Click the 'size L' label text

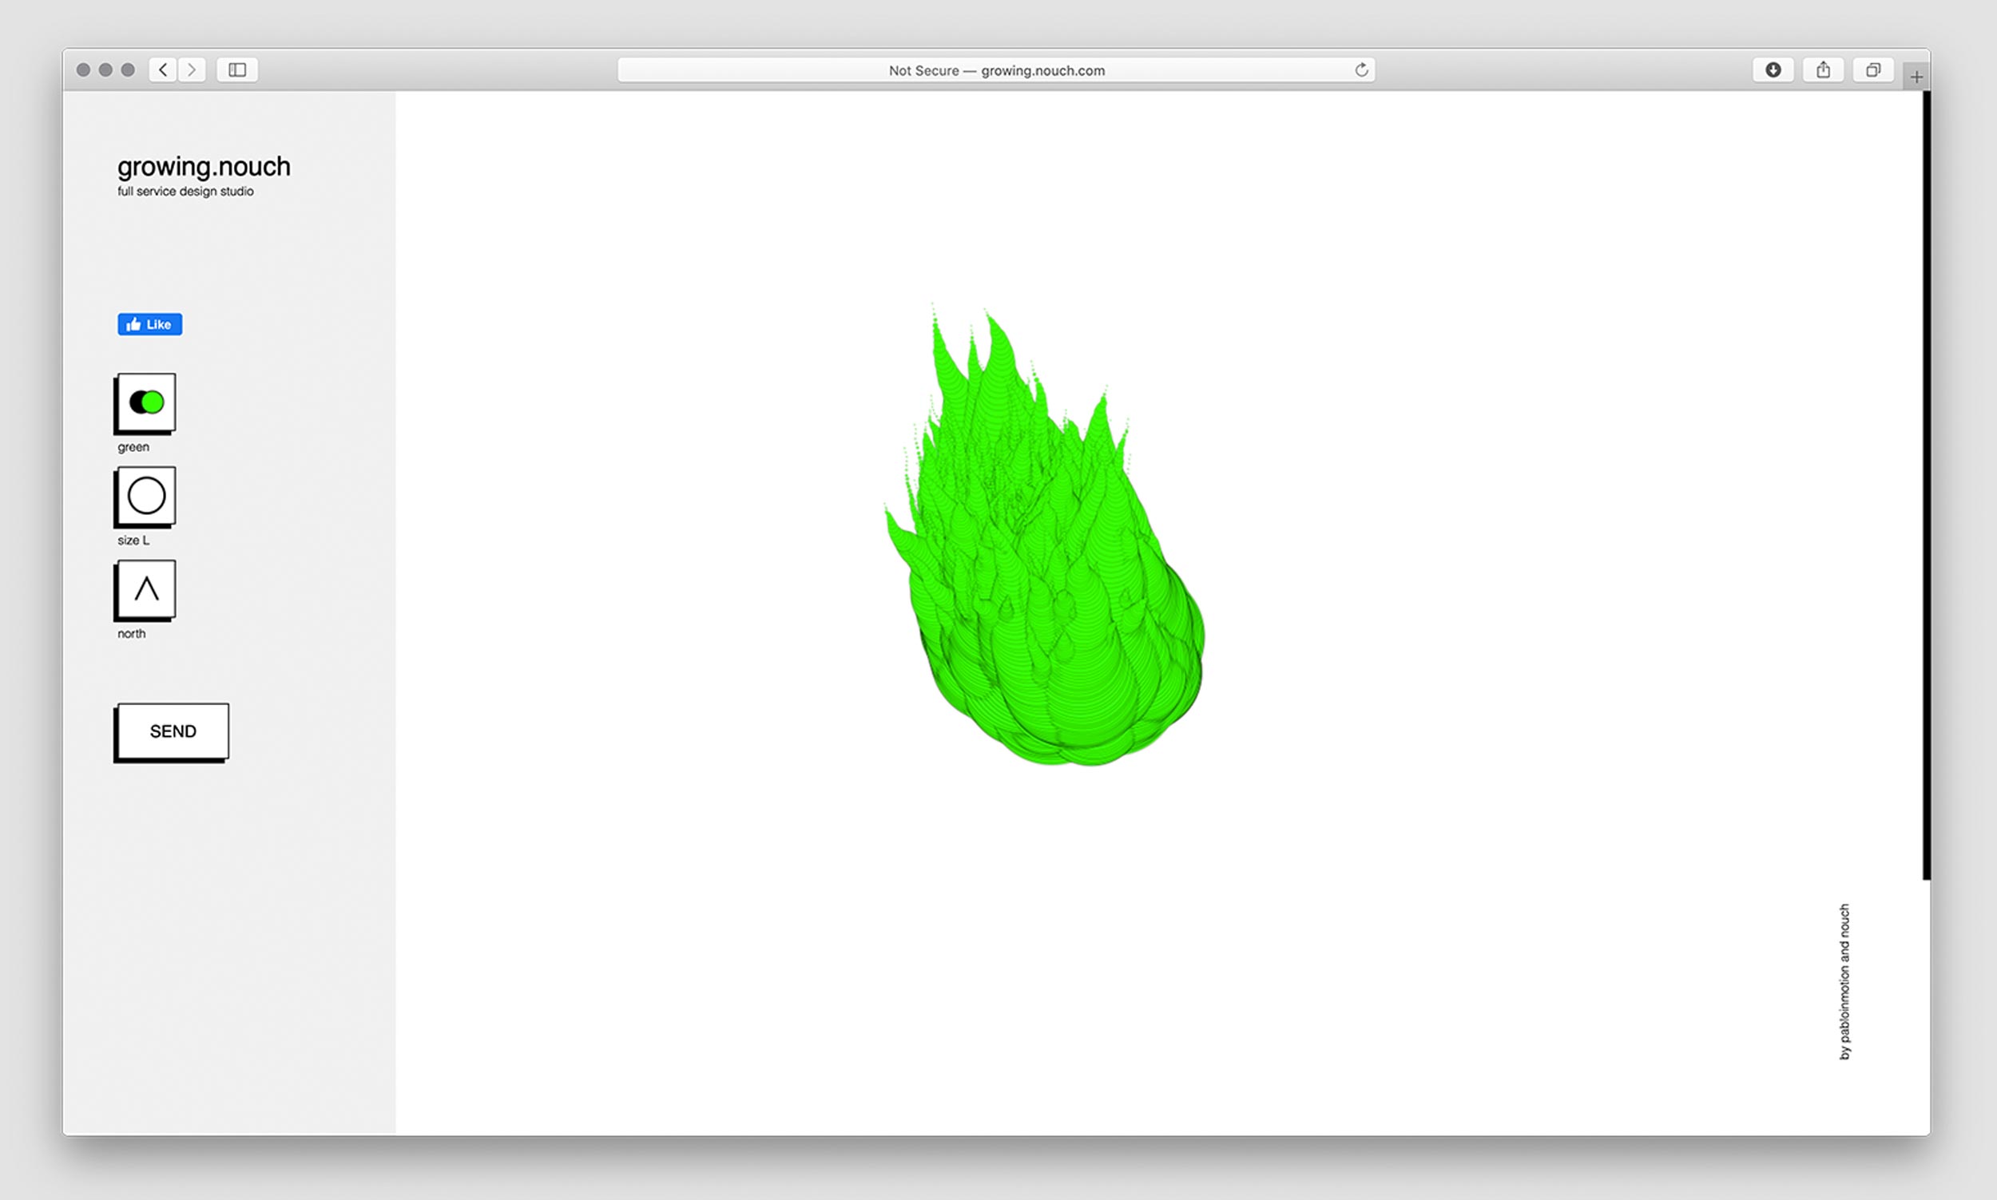tap(133, 541)
